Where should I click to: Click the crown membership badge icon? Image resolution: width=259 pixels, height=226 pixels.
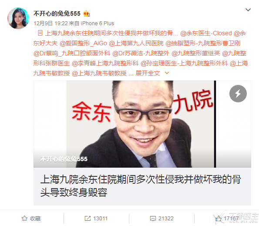tap(86, 13)
